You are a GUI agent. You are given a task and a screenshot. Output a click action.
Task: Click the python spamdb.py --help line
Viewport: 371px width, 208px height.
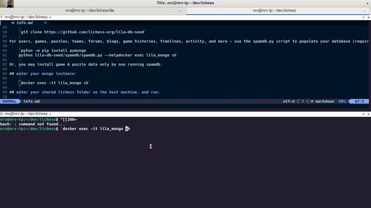(98, 55)
